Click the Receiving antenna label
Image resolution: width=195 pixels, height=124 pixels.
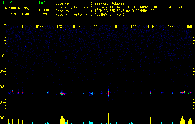tap(71, 15)
